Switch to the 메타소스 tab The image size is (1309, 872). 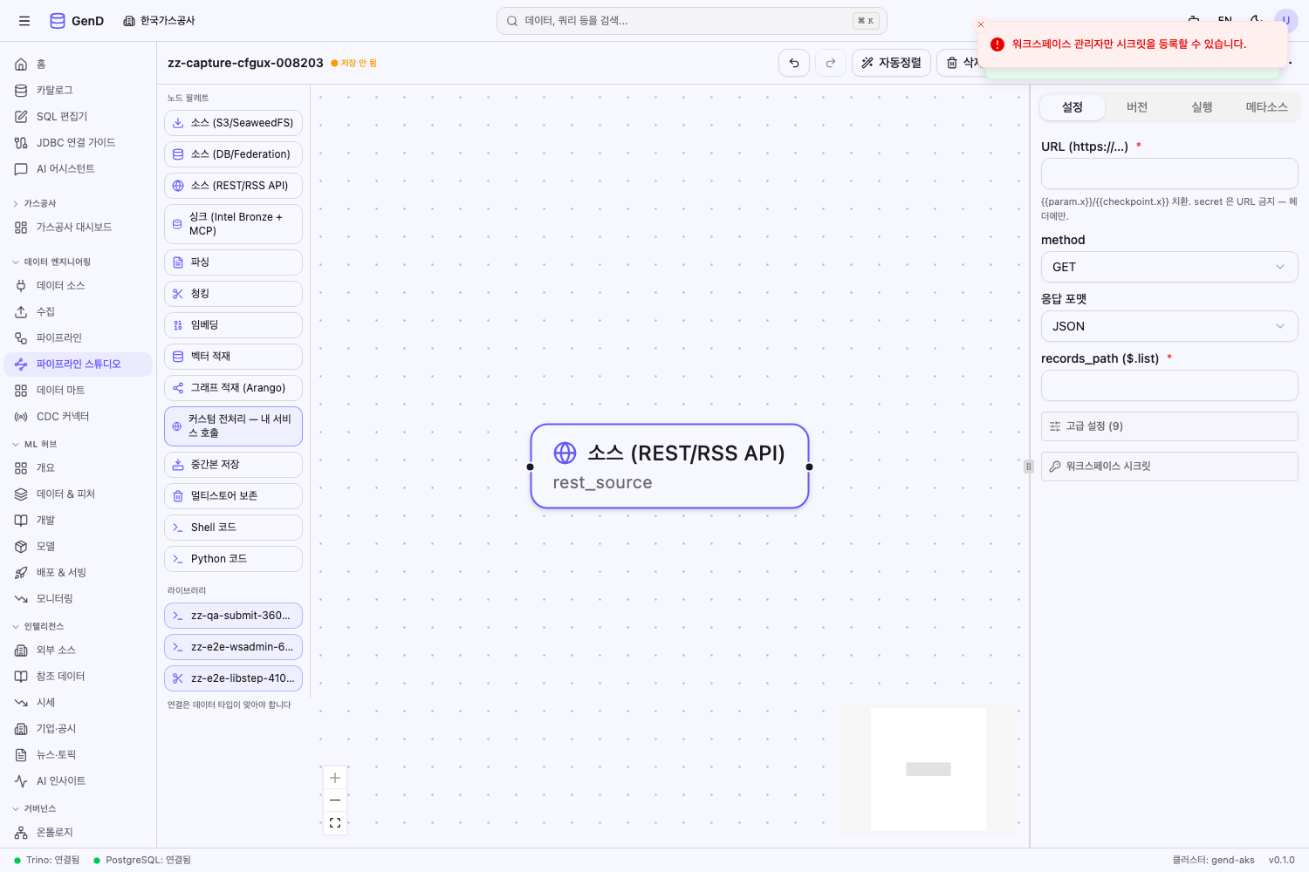click(x=1266, y=107)
